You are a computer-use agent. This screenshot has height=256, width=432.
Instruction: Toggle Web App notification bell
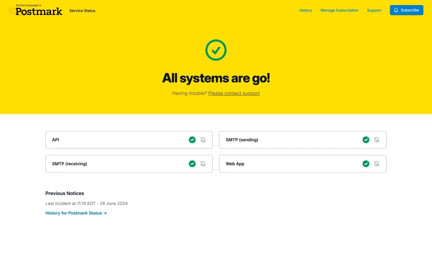click(x=377, y=164)
